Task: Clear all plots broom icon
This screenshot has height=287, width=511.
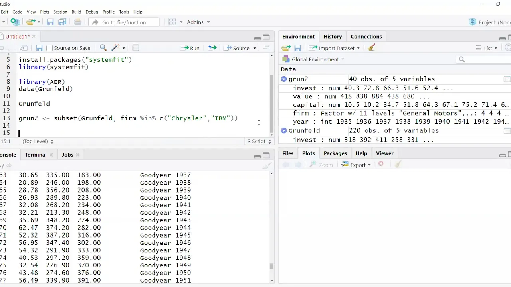Action: (398, 164)
